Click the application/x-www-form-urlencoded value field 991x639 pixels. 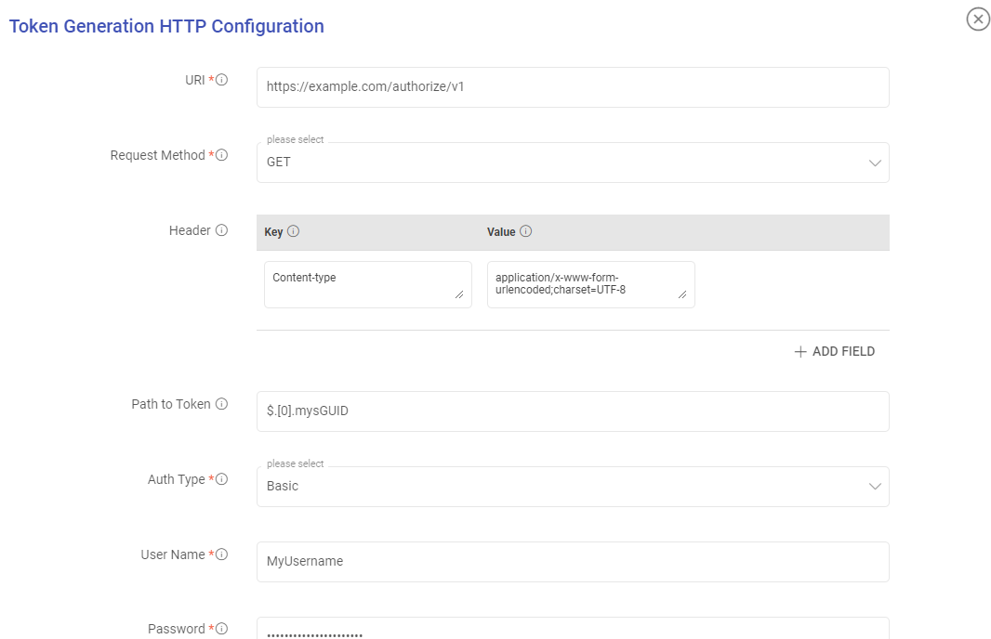tap(591, 285)
